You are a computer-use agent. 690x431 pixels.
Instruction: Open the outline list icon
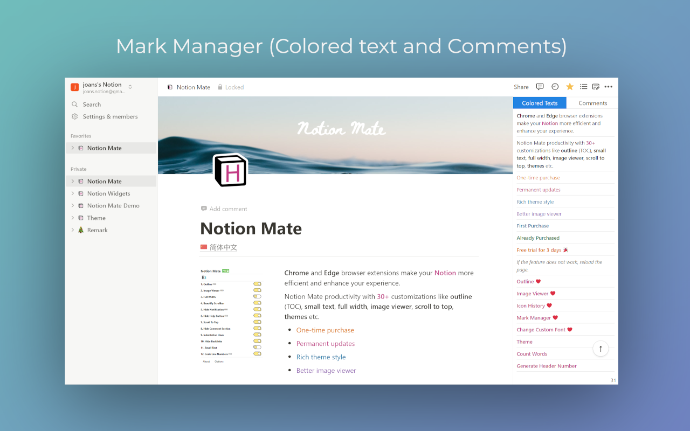(x=583, y=86)
